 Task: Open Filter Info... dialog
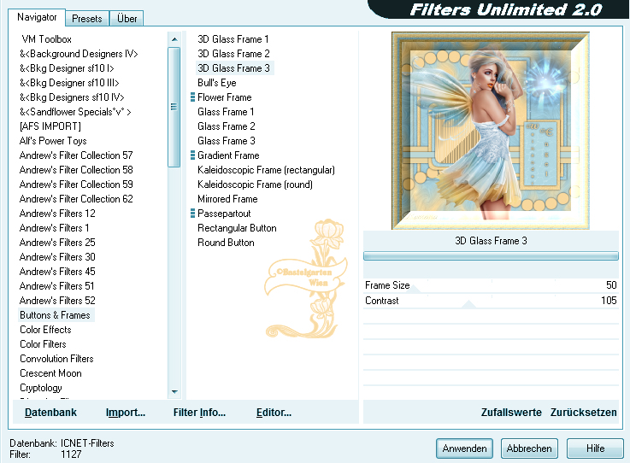[x=199, y=413]
